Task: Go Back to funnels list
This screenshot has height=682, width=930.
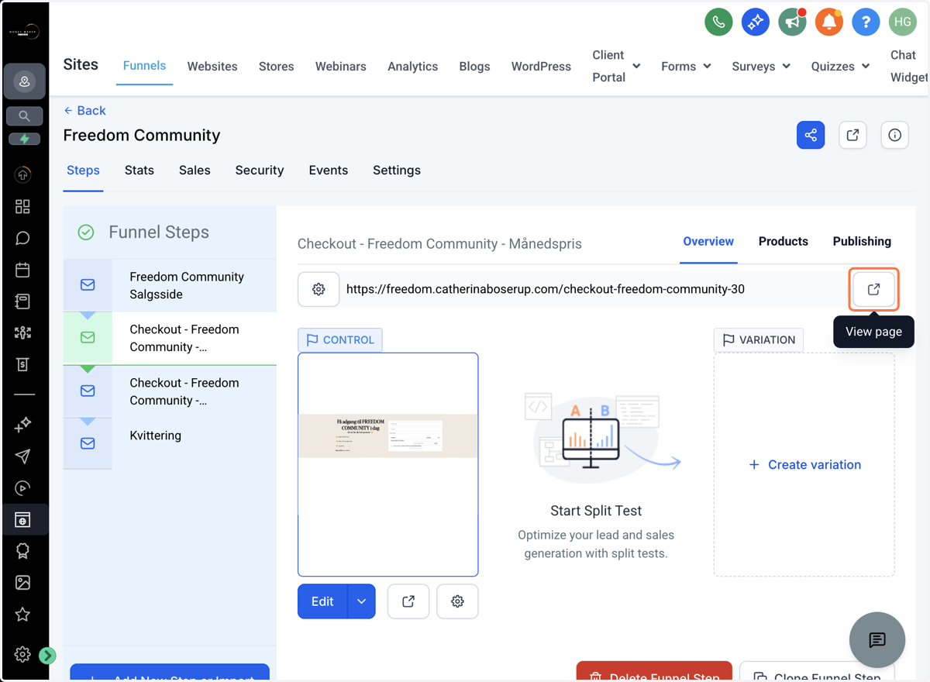Action: click(x=84, y=111)
